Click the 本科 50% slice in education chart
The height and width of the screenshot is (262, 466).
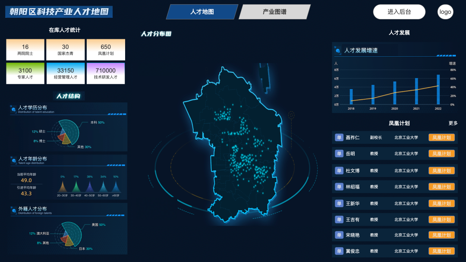[x=72, y=129]
